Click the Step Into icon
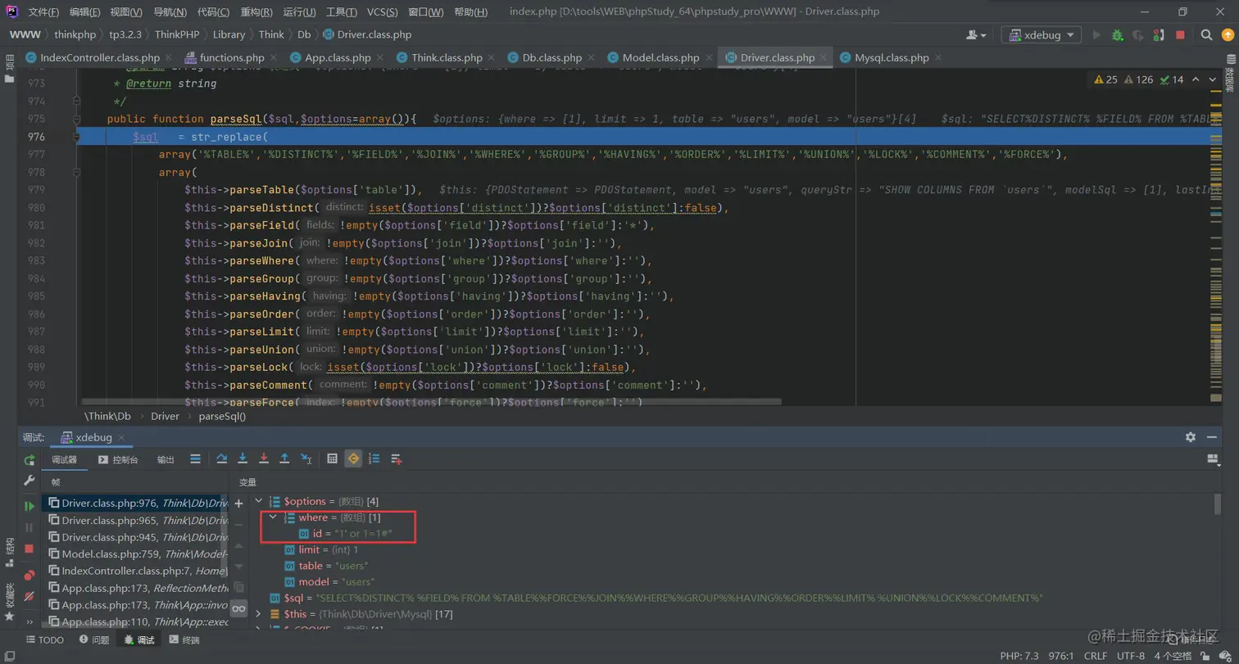 coord(243,459)
